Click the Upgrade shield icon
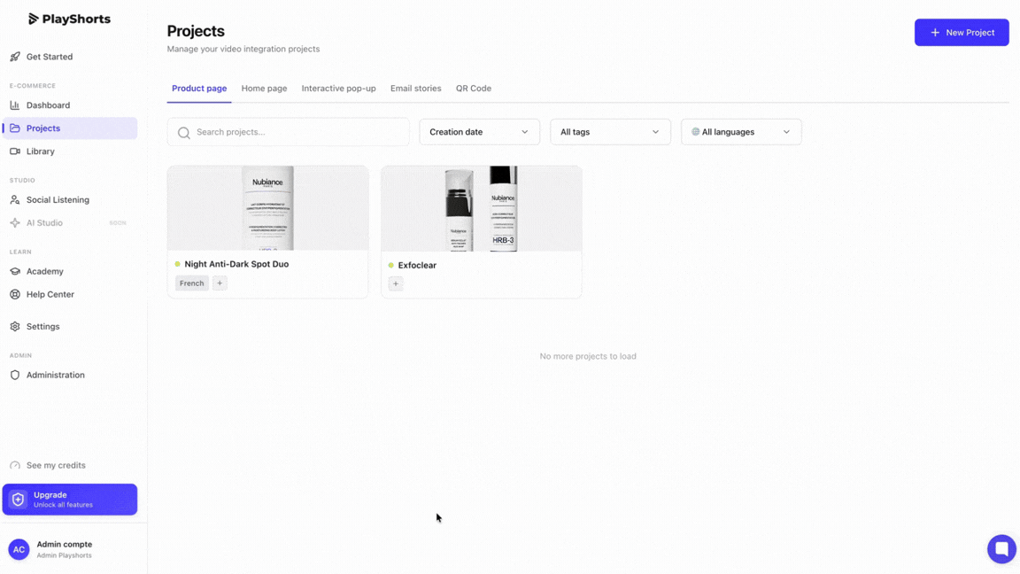 [19, 500]
